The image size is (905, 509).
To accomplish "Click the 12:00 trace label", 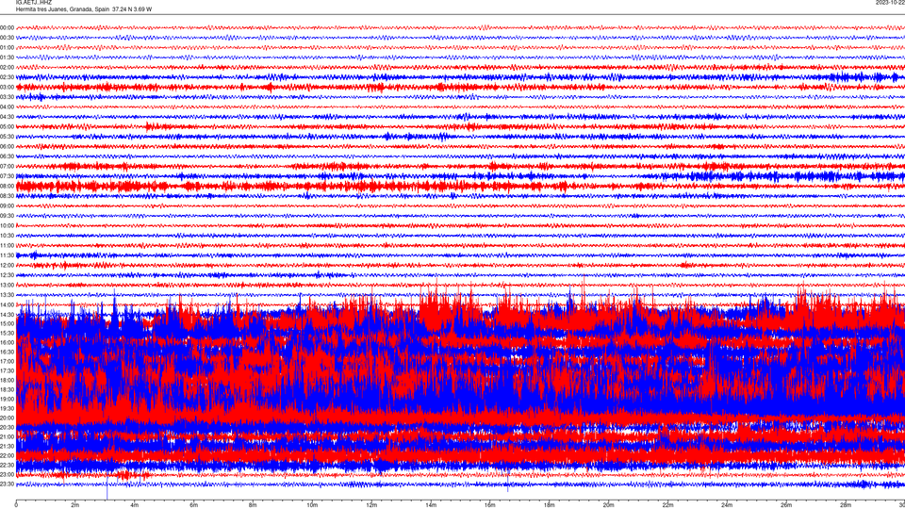I will (x=8, y=266).
